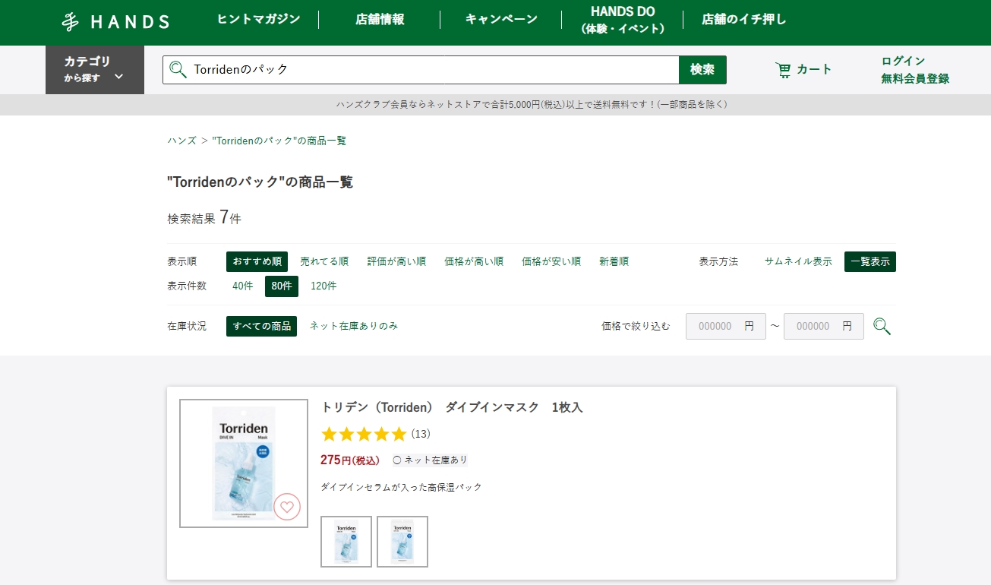Image resolution: width=991 pixels, height=585 pixels.
Task: Select すべての商品 stock filter
Action: [261, 326]
